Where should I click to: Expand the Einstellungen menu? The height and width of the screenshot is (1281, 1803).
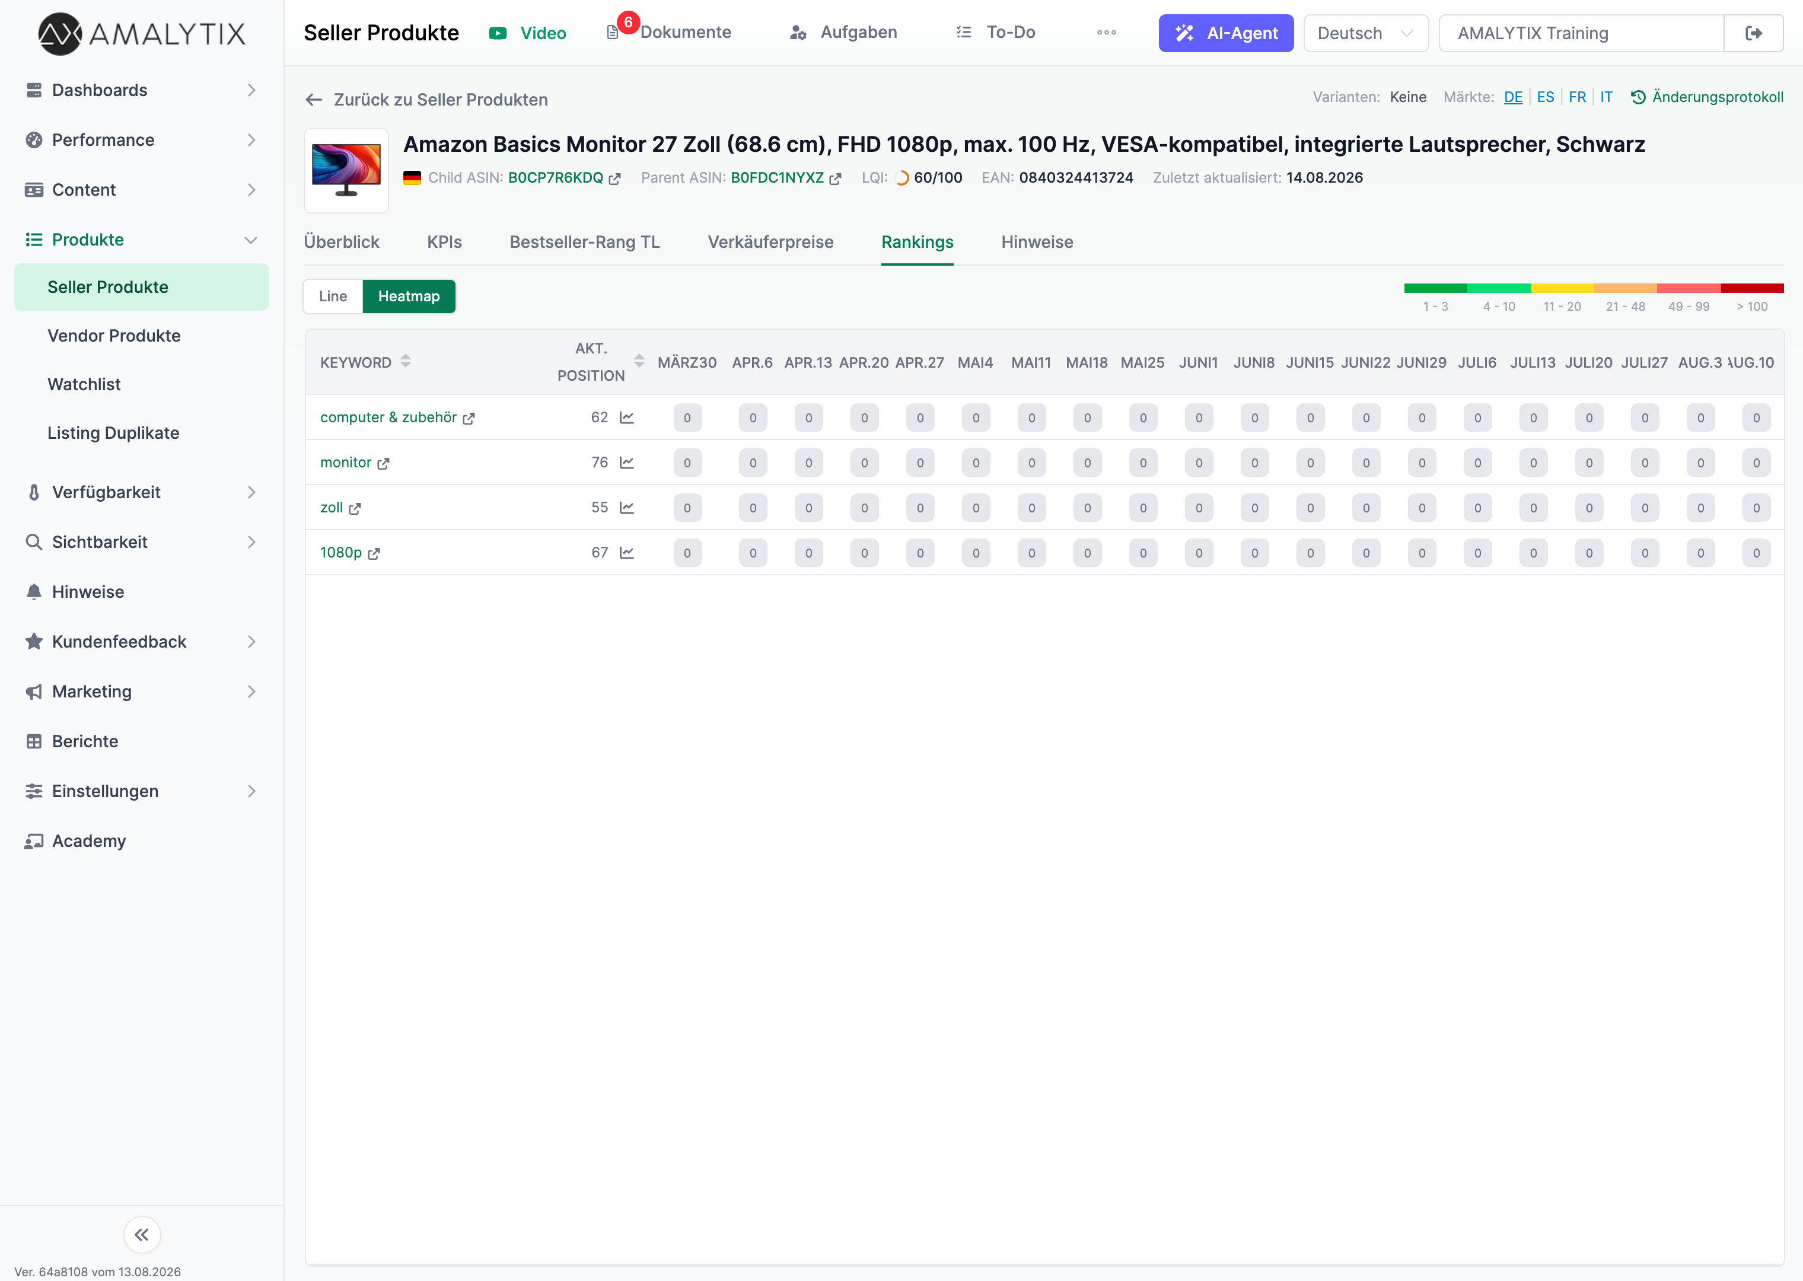pos(142,791)
